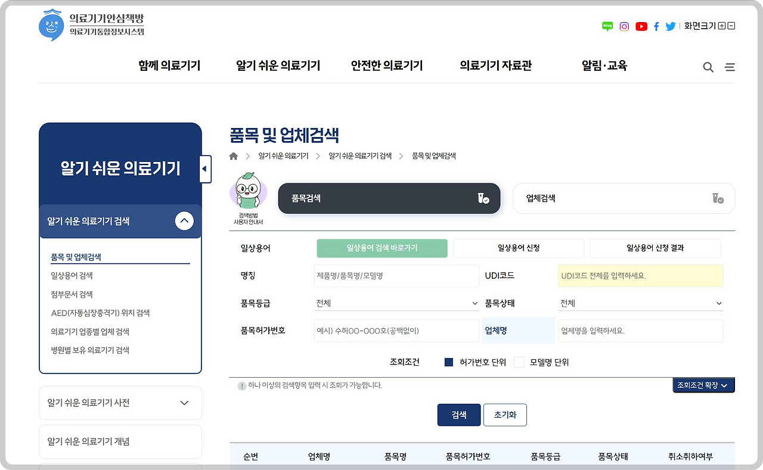Enable the 모델명 단위 checkbox
The height and width of the screenshot is (470, 763).
(x=519, y=362)
